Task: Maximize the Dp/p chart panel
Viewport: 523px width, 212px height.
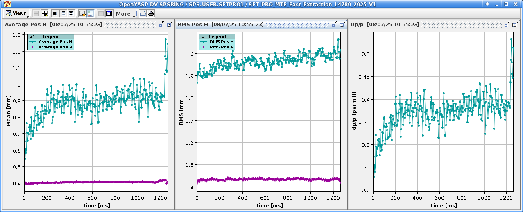Action: point(514,25)
